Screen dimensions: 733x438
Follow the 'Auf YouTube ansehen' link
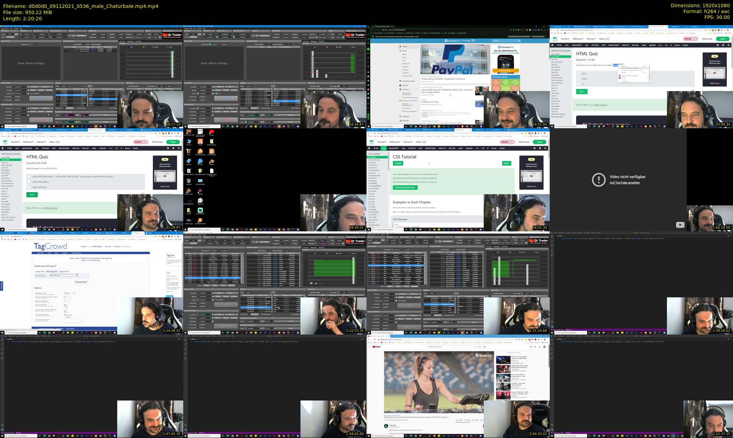[x=624, y=183]
